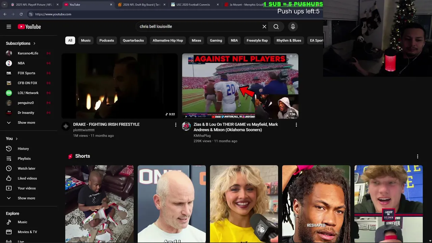
Task: Open penguinz0 channel avatar
Action: point(9,103)
